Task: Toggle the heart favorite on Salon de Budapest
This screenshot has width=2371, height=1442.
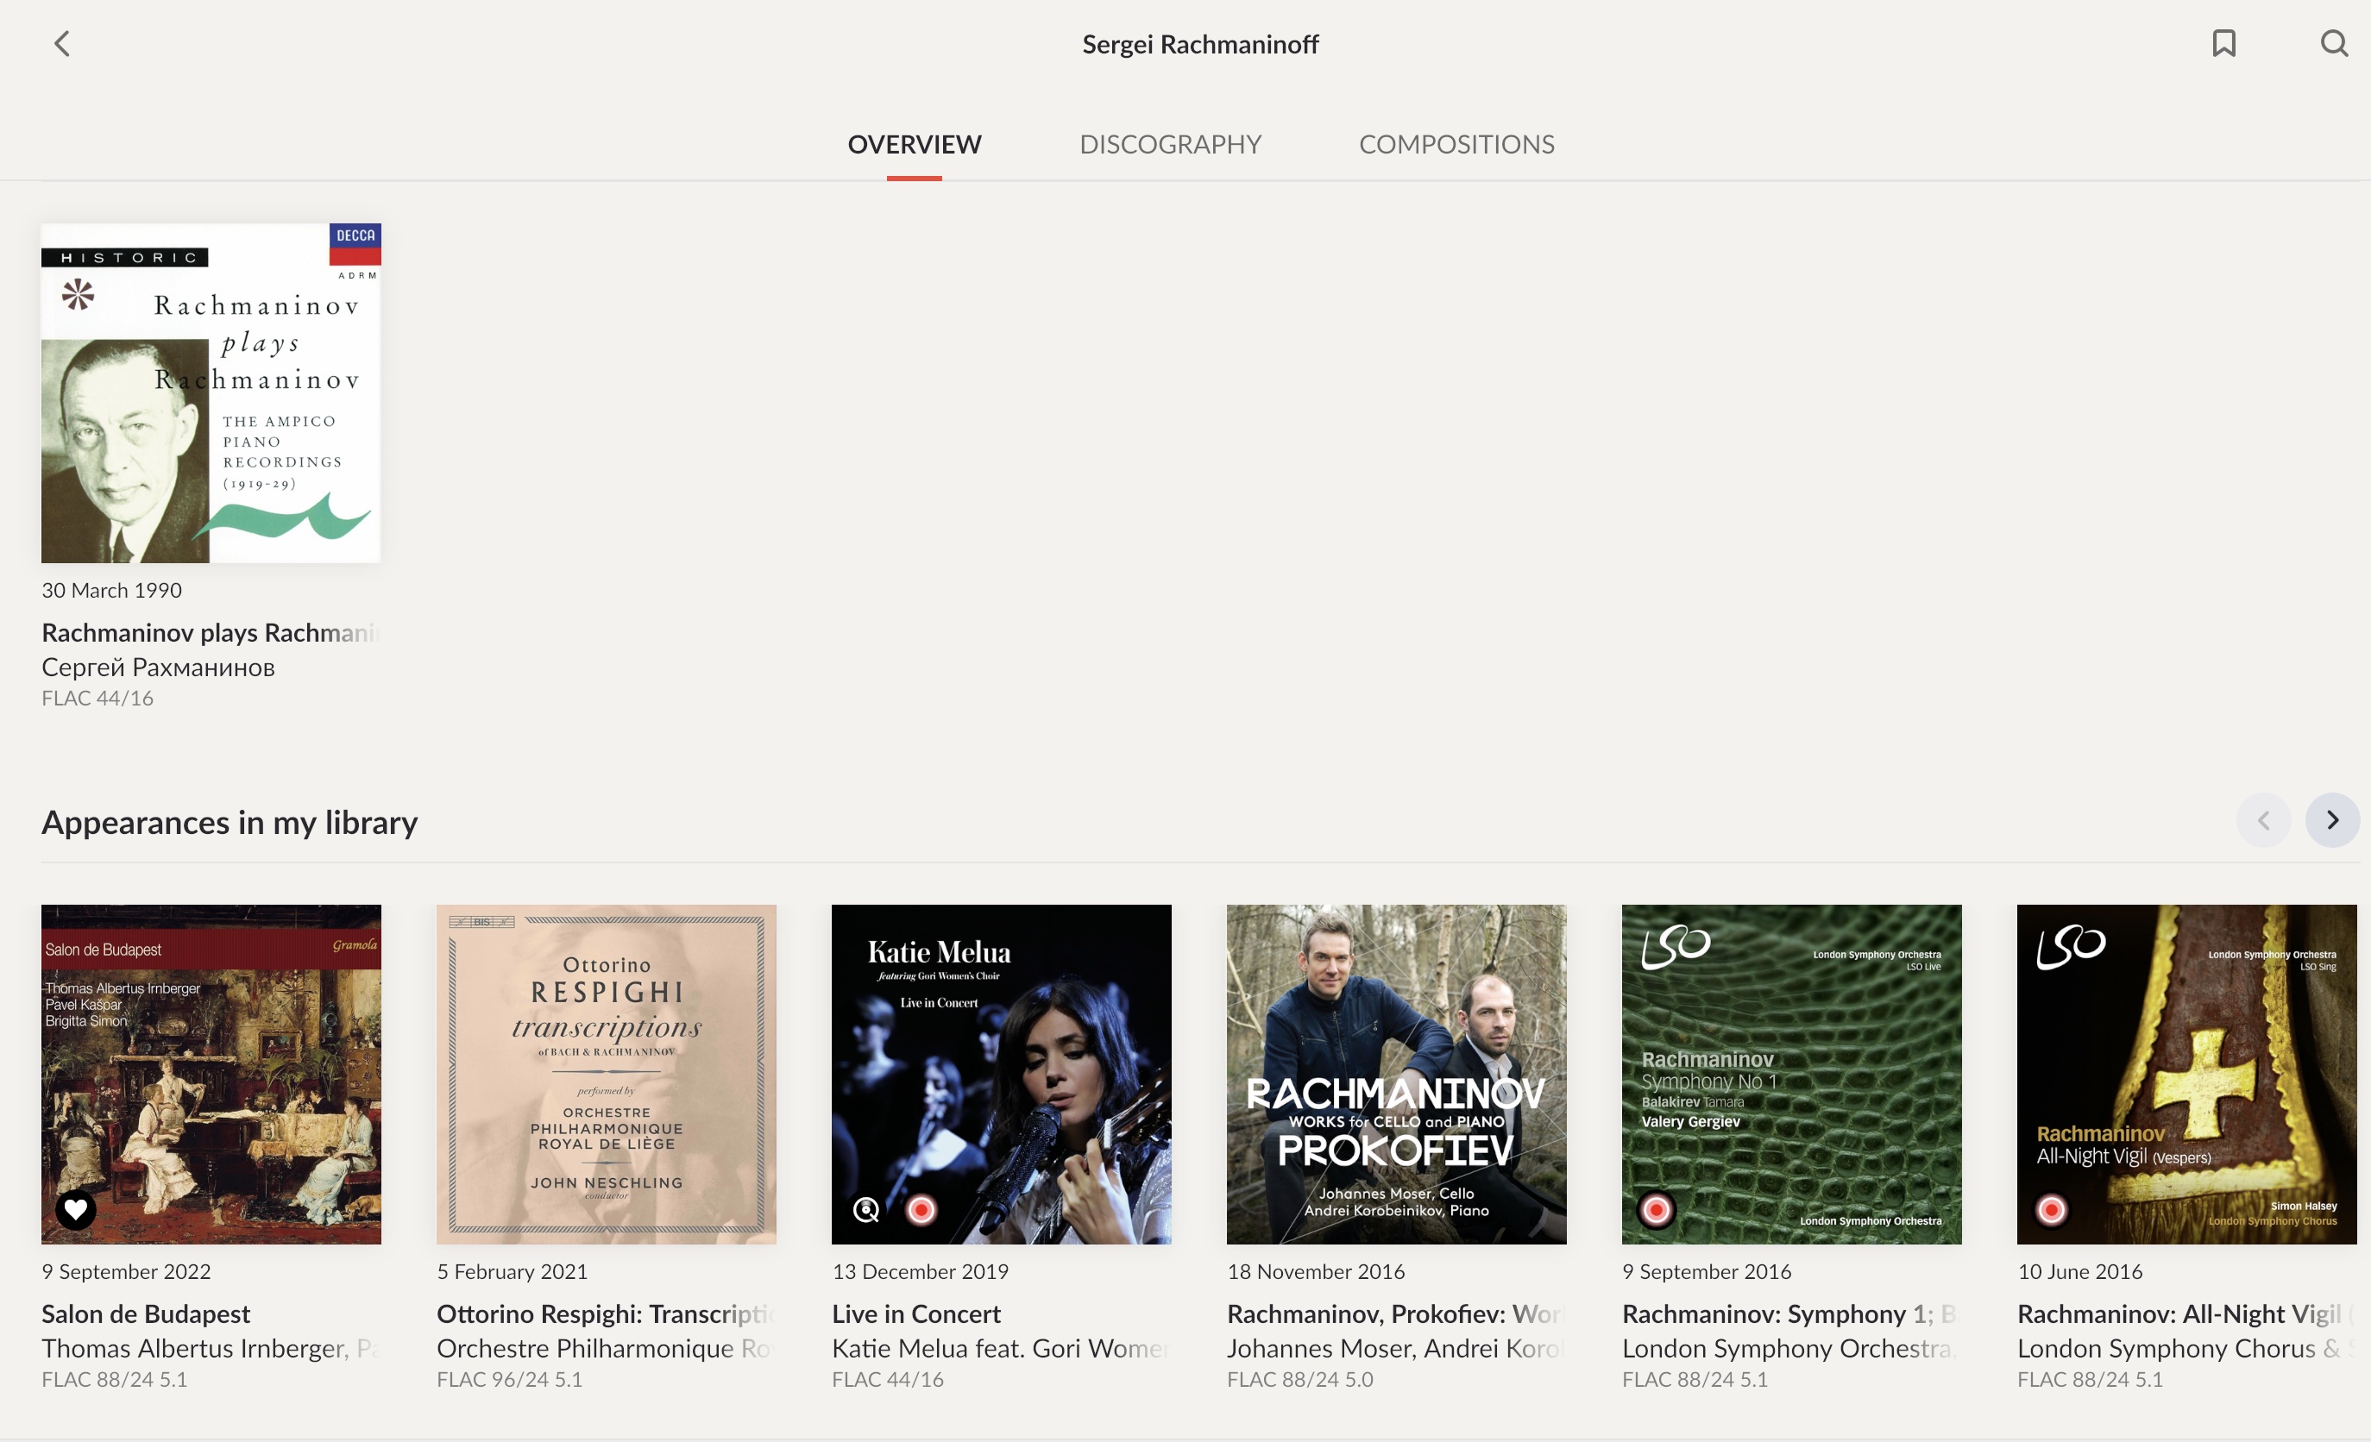Action: click(76, 1209)
